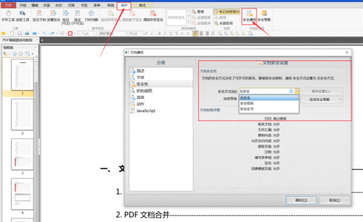Click the open folder icon in quick toolbar
363x222 pixels.
(x=4, y=33)
